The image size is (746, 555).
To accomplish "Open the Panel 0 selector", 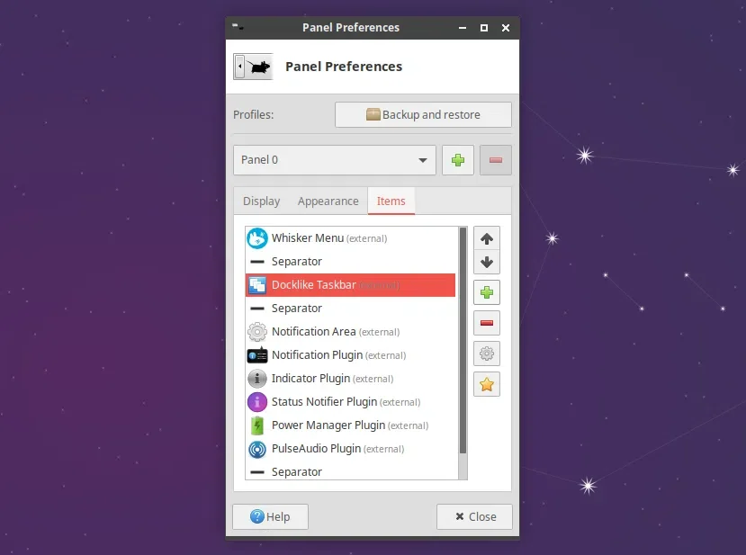I will click(x=334, y=159).
